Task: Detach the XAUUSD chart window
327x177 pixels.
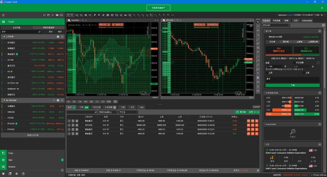Action: (156, 20)
